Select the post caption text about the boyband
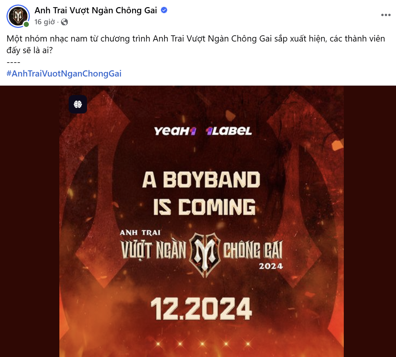 [x=195, y=43]
